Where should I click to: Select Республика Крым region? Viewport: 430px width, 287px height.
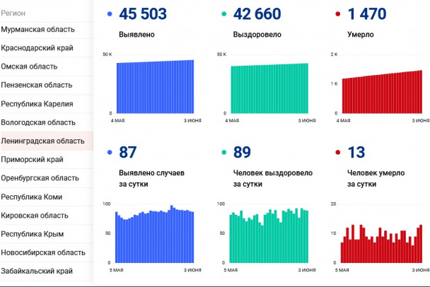pos(33,233)
